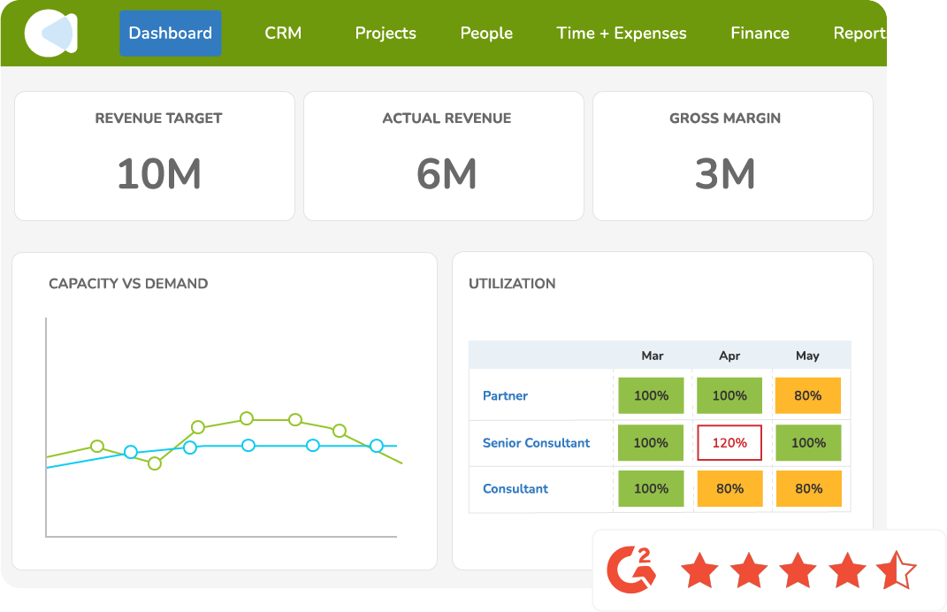Click Partner's 80% May utilization cell
This screenshot has height=612, width=947.
pos(807,395)
